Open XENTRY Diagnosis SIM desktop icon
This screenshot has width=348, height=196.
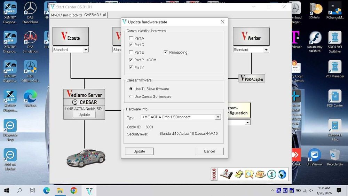(x=10, y=42)
